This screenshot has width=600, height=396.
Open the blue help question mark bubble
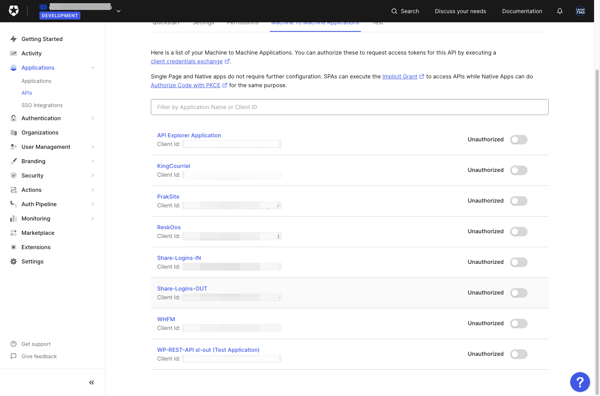(x=580, y=382)
